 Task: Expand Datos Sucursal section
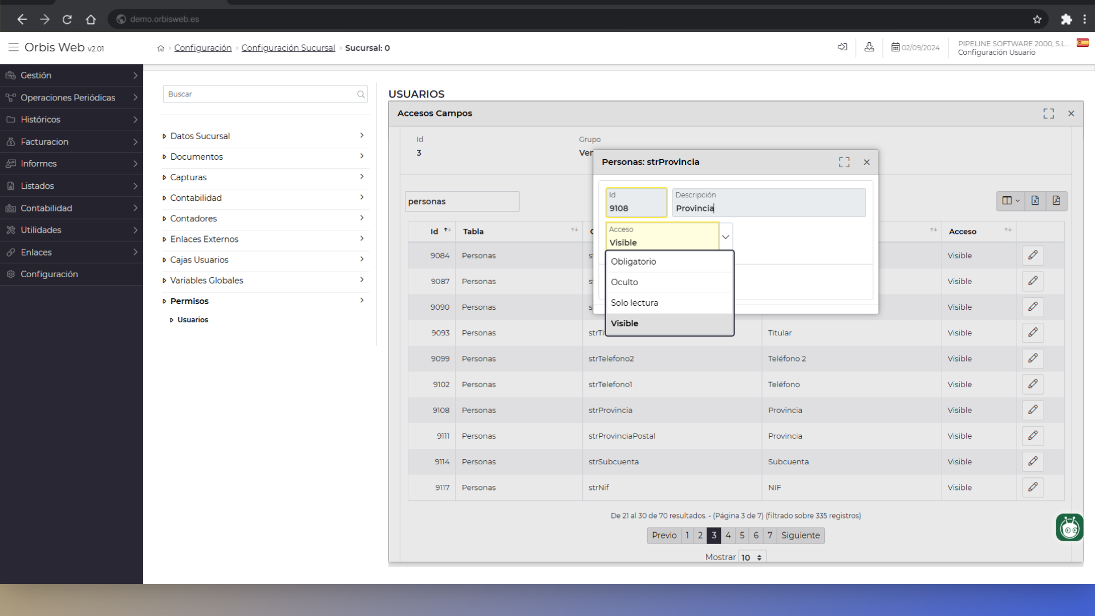pyautogui.click(x=265, y=136)
